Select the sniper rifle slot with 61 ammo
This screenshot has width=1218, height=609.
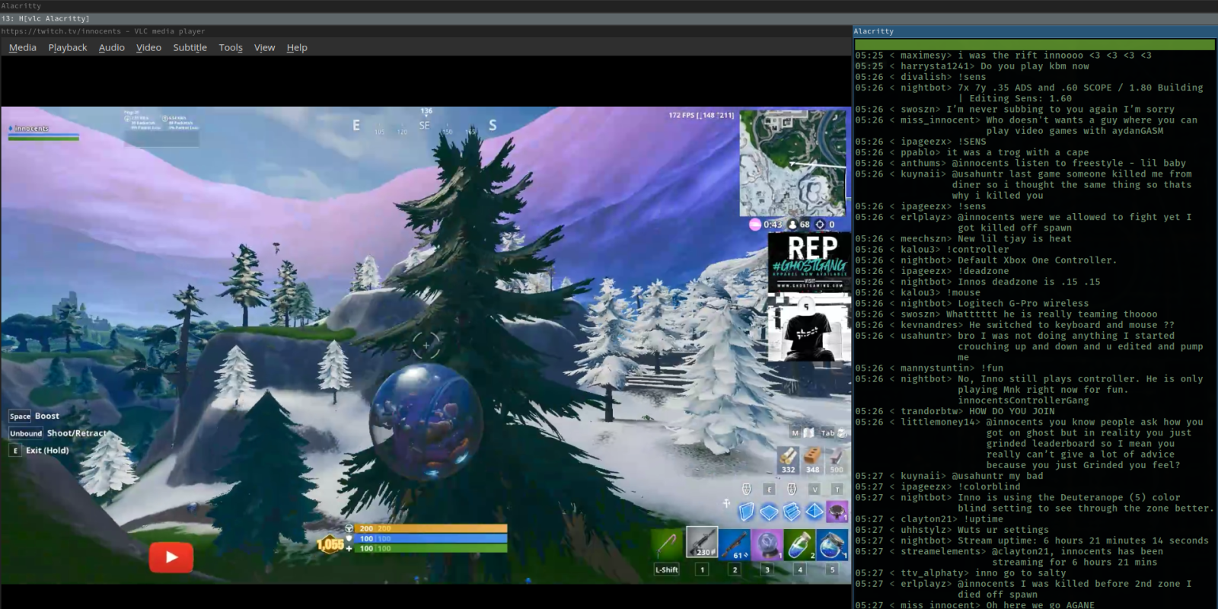pyautogui.click(x=735, y=544)
